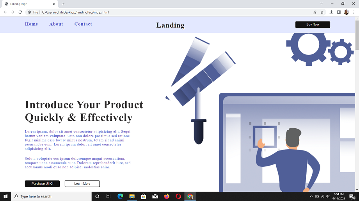Reload the page with the refresh icon
This screenshot has width=359, height=201.
[x=20, y=12]
